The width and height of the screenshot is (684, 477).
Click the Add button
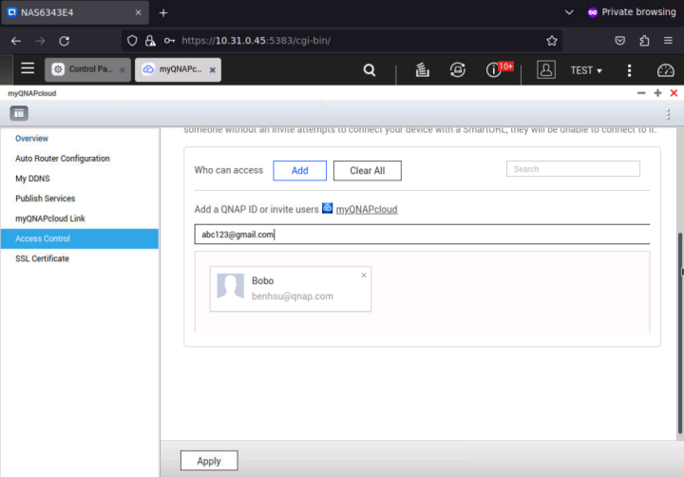299,170
